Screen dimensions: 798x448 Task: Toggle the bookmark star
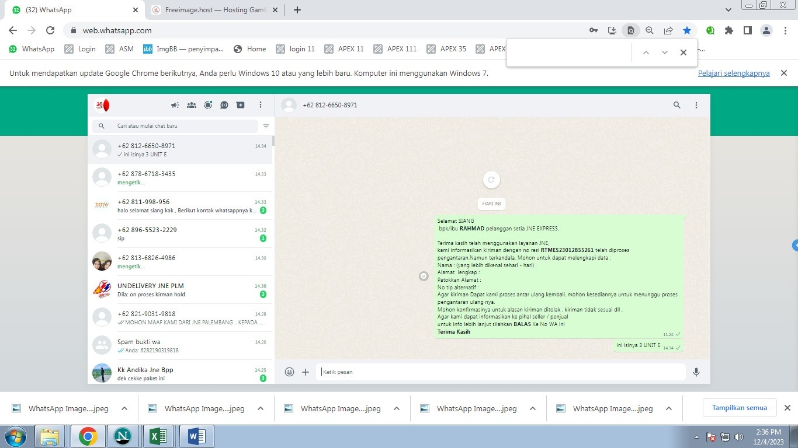point(687,30)
